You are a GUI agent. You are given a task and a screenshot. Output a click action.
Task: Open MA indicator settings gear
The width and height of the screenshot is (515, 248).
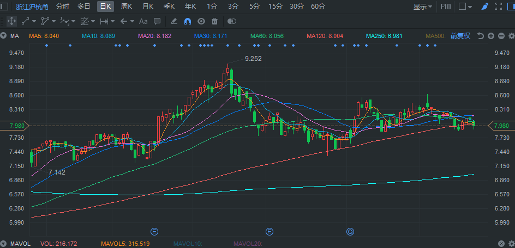coord(511,36)
